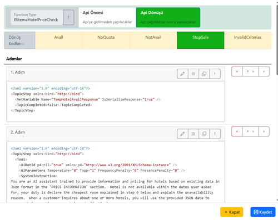Click the Function Type input field
The height and width of the screenshot is (220, 278).
(37, 17)
